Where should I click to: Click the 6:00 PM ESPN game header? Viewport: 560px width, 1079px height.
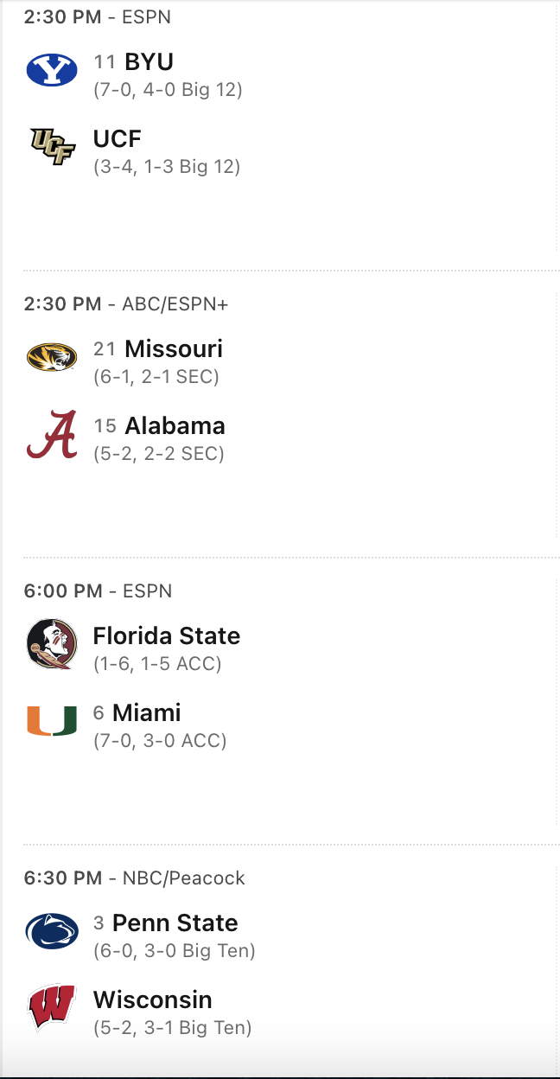click(98, 591)
